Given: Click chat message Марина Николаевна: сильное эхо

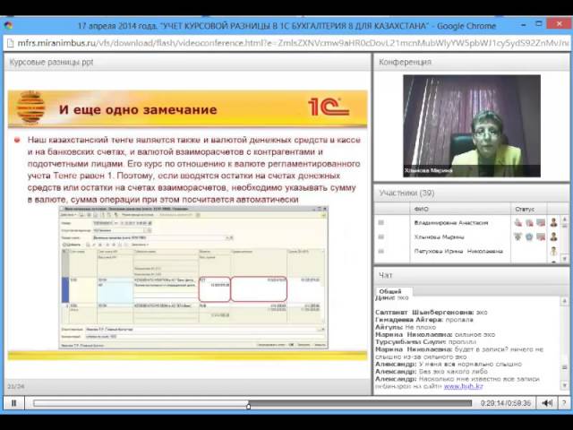Looking at the screenshot, I should tap(435, 334).
